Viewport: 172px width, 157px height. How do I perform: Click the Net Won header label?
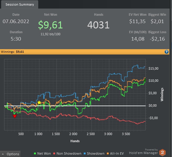point(51,15)
